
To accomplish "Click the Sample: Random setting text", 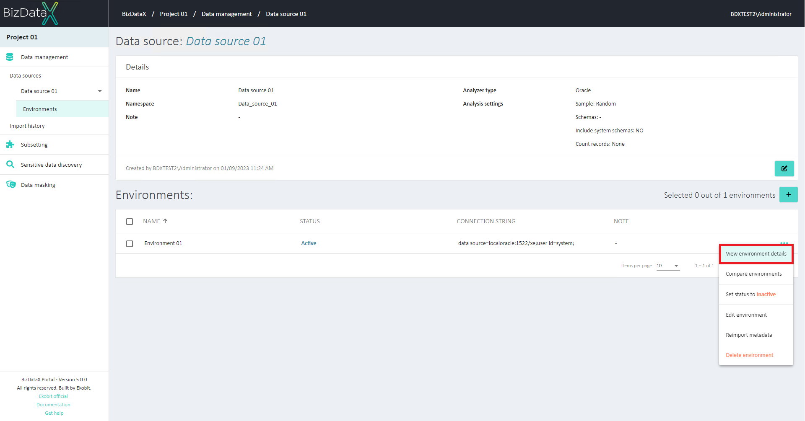I will pos(595,104).
